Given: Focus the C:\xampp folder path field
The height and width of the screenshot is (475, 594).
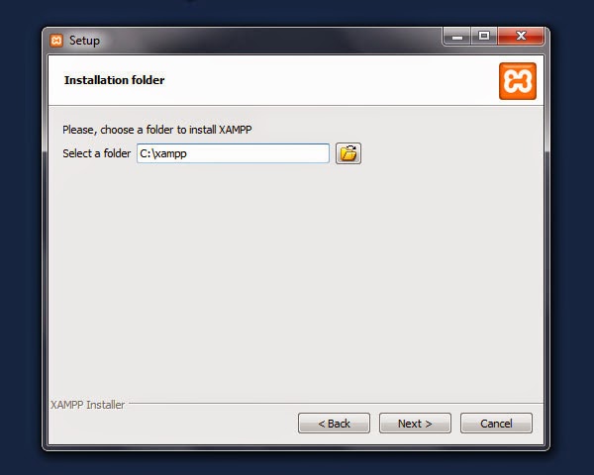Looking at the screenshot, I should (233, 153).
